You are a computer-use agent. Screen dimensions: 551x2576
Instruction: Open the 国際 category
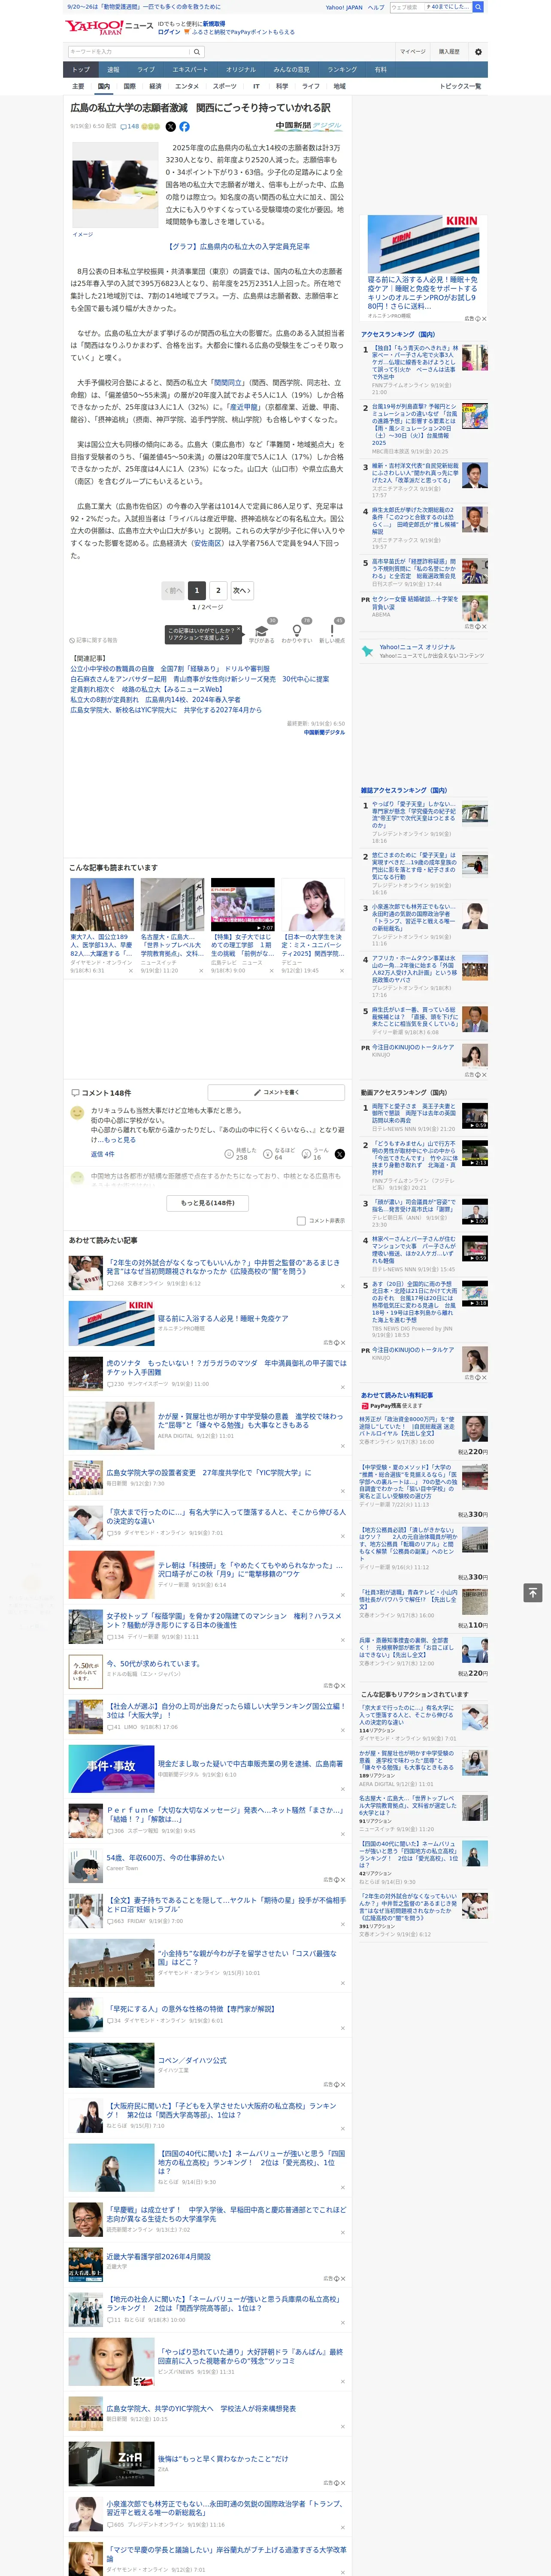pyautogui.click(x=129, y=86)
